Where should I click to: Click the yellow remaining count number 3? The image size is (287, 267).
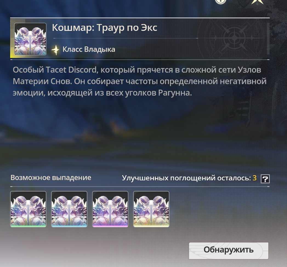click(254, 178)
